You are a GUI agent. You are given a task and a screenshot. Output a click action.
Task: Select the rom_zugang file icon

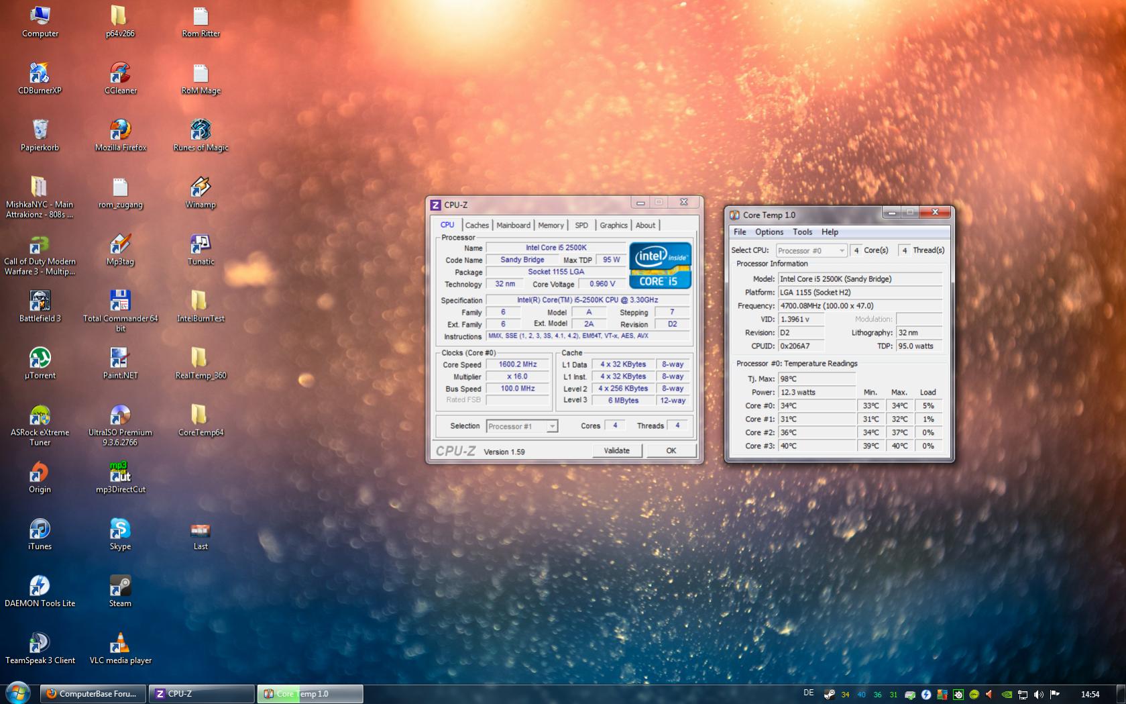[x=120, y=193]
